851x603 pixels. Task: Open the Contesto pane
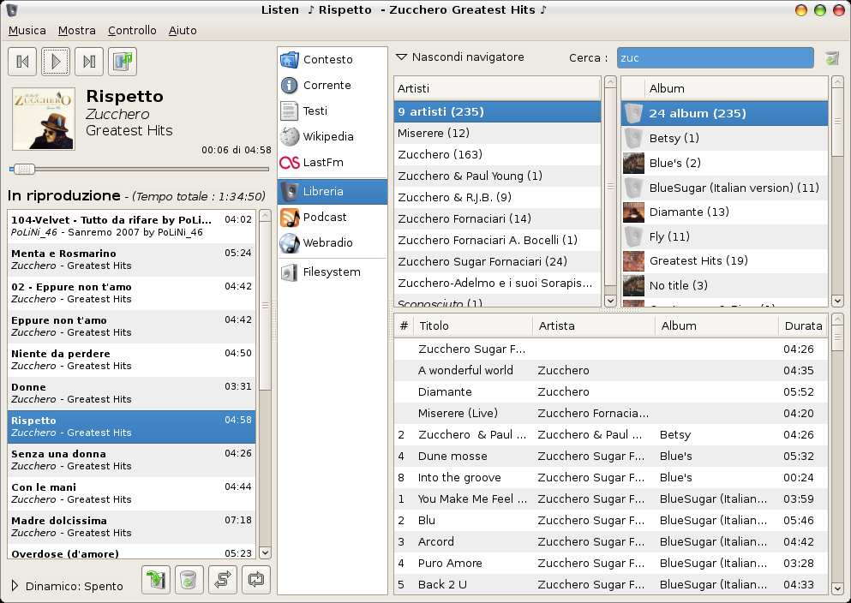click(x=333, y=60)
